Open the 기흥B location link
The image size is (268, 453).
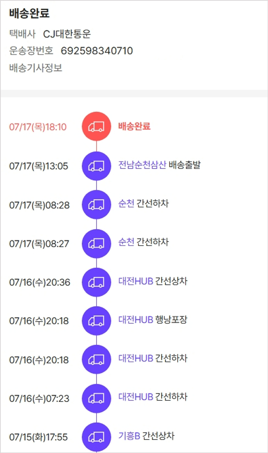pos(129,436)
